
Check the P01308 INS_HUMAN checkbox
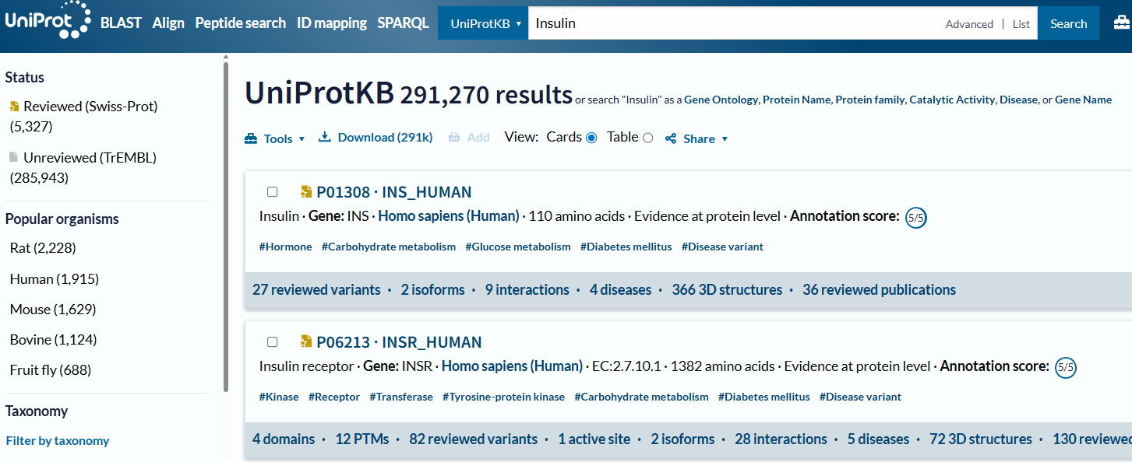272,192
